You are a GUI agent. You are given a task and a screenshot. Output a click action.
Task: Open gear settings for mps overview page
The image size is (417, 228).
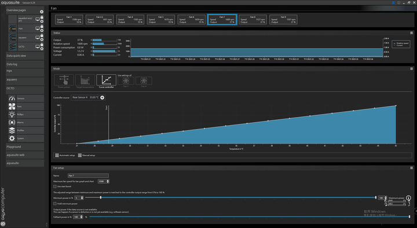click(x=42, y=30)
